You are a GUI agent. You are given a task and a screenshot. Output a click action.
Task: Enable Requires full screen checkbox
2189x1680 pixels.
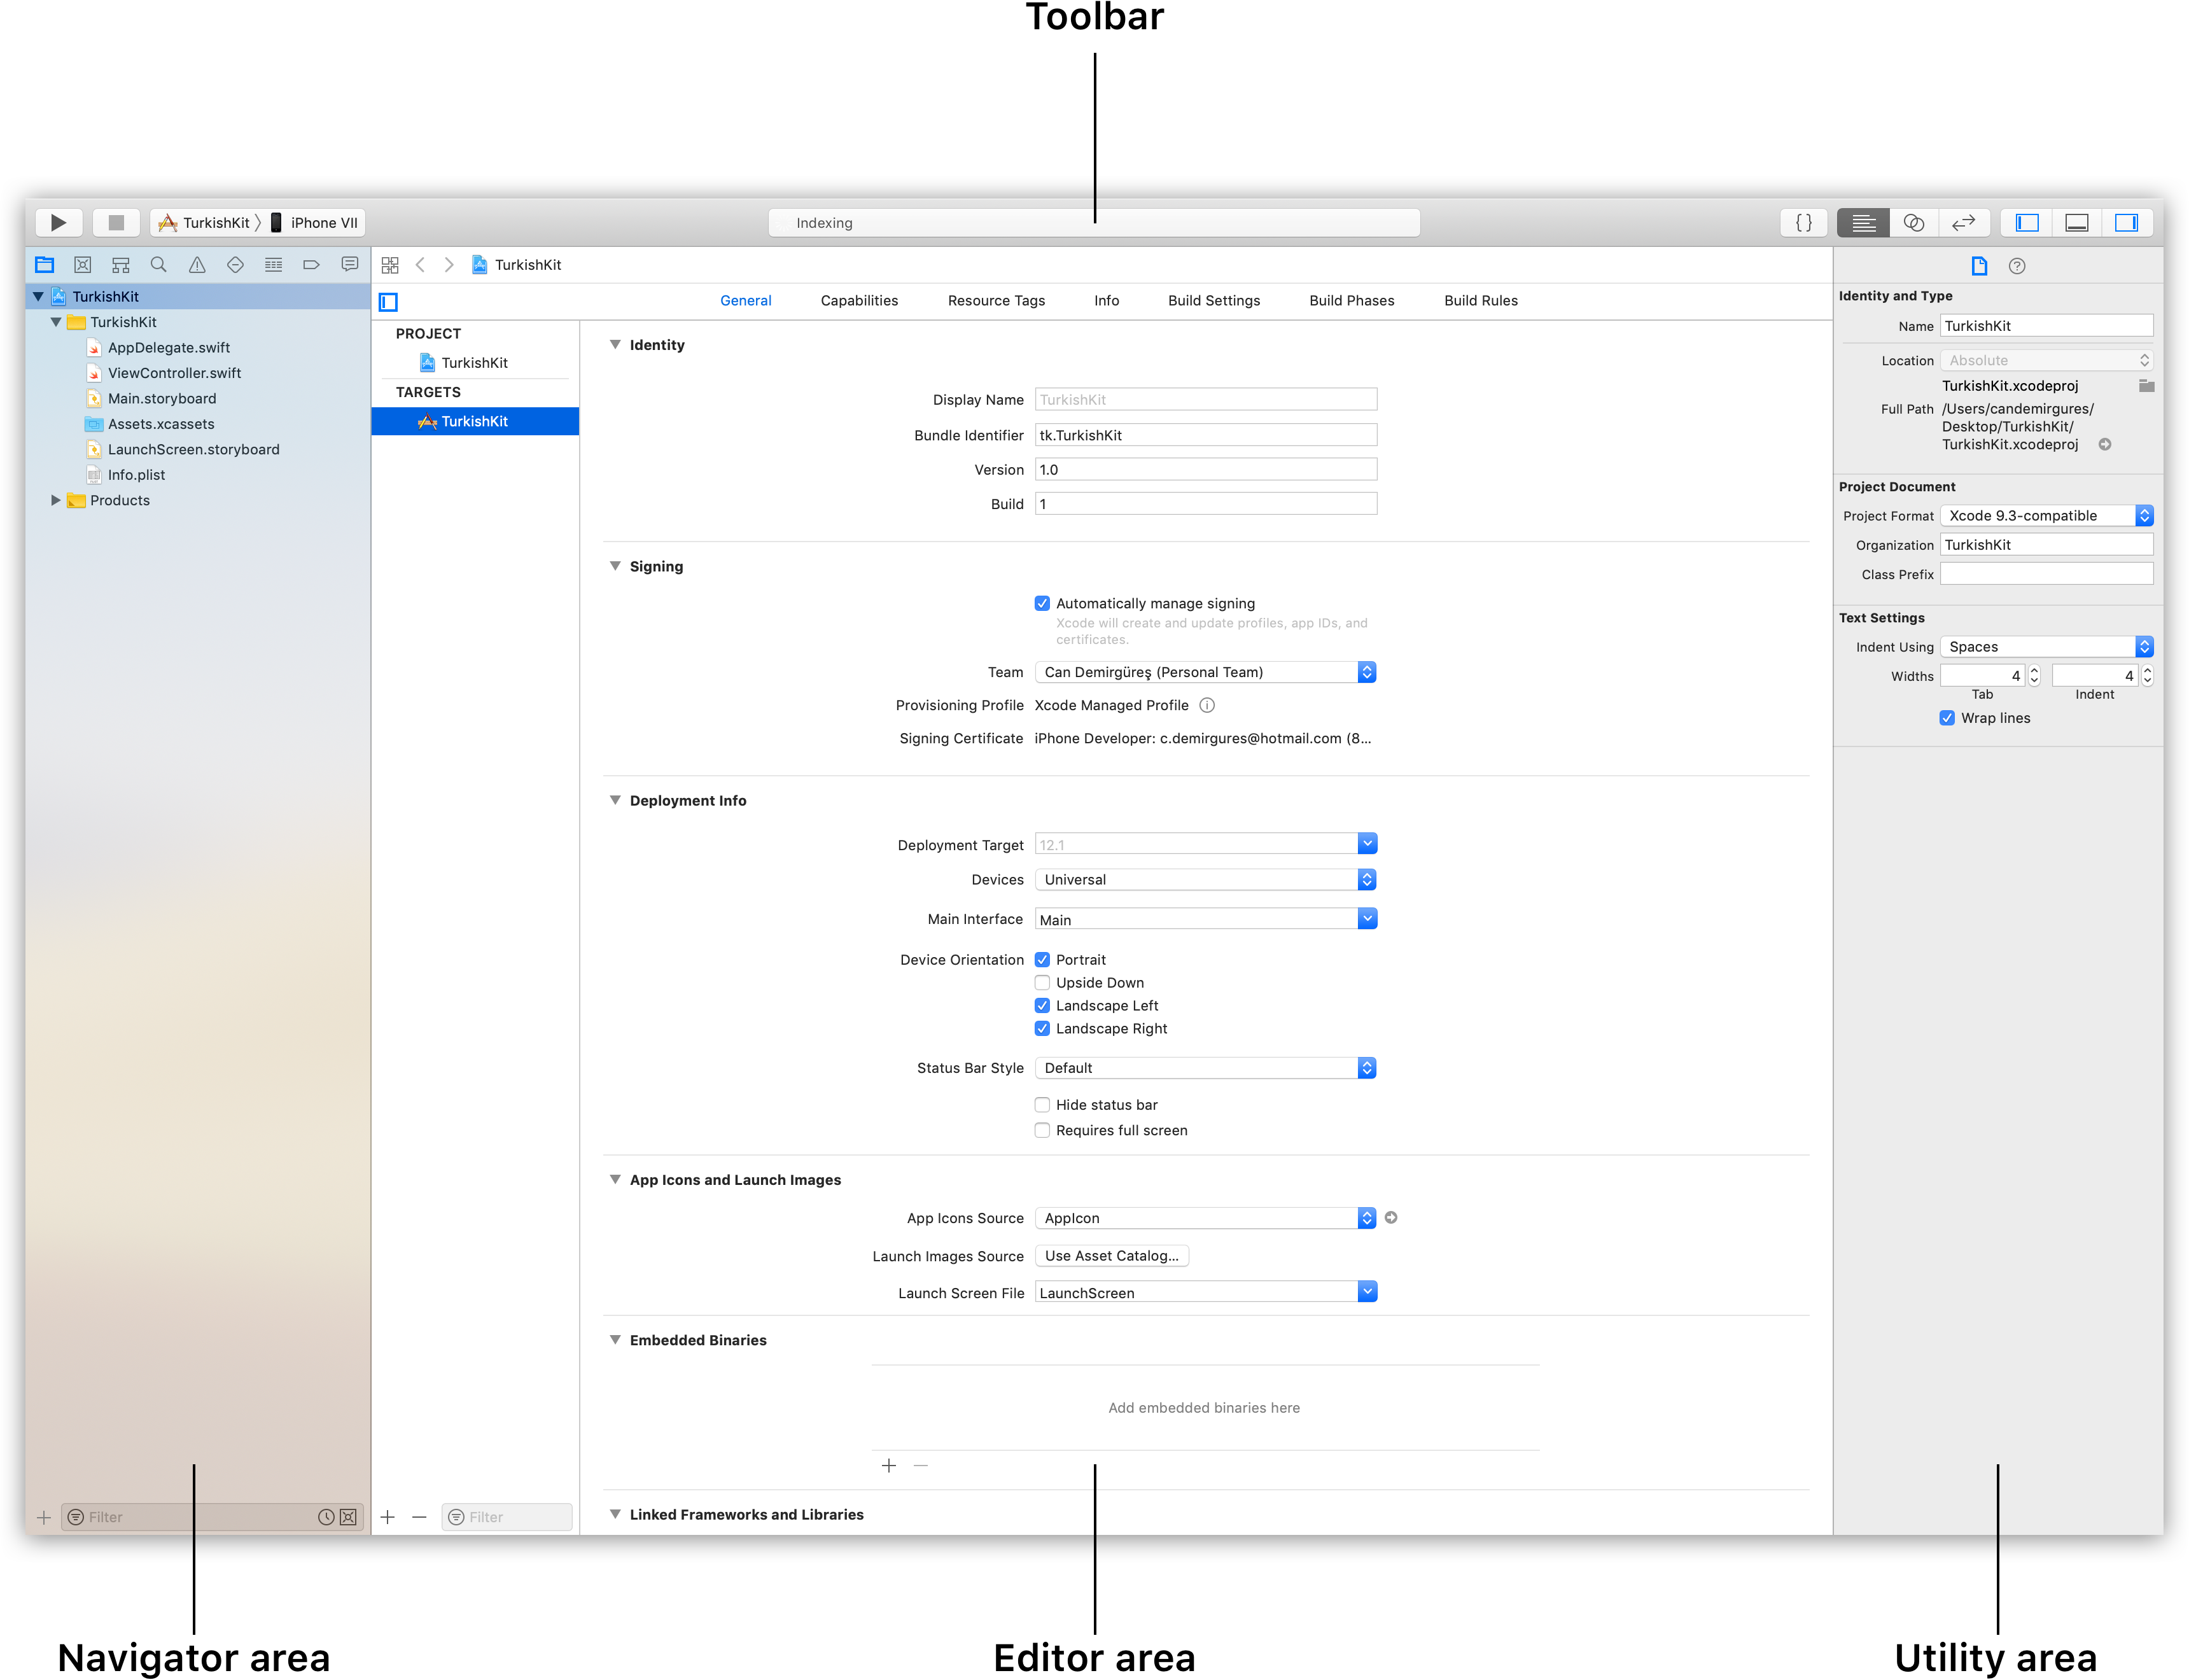point(1042,1131)
